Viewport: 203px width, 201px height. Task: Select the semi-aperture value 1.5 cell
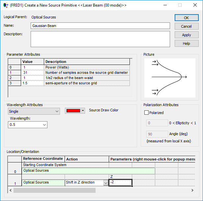pos(32,83)
